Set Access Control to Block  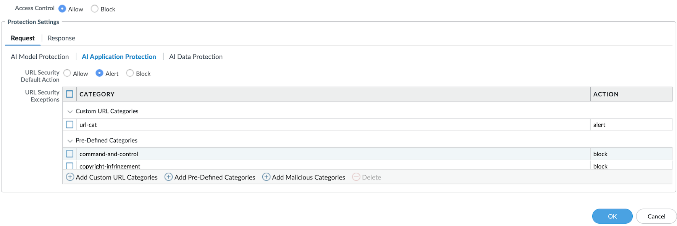click(95, 9)
